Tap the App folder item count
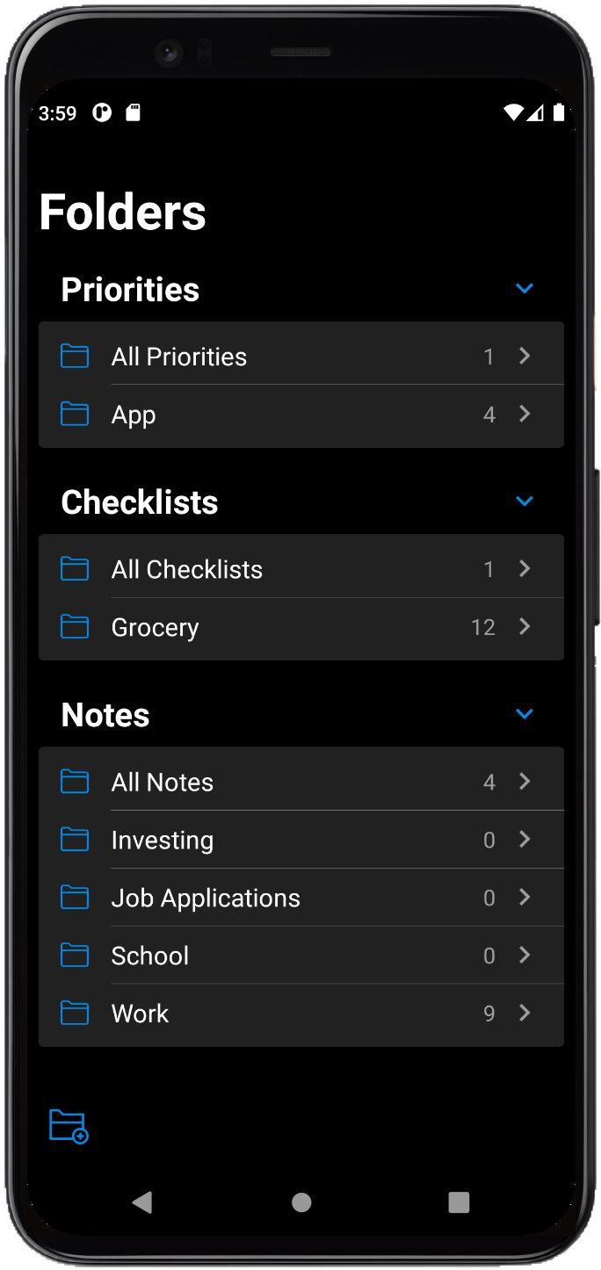Viewport: 601px width, 1270px height. [x=489, y=415]
